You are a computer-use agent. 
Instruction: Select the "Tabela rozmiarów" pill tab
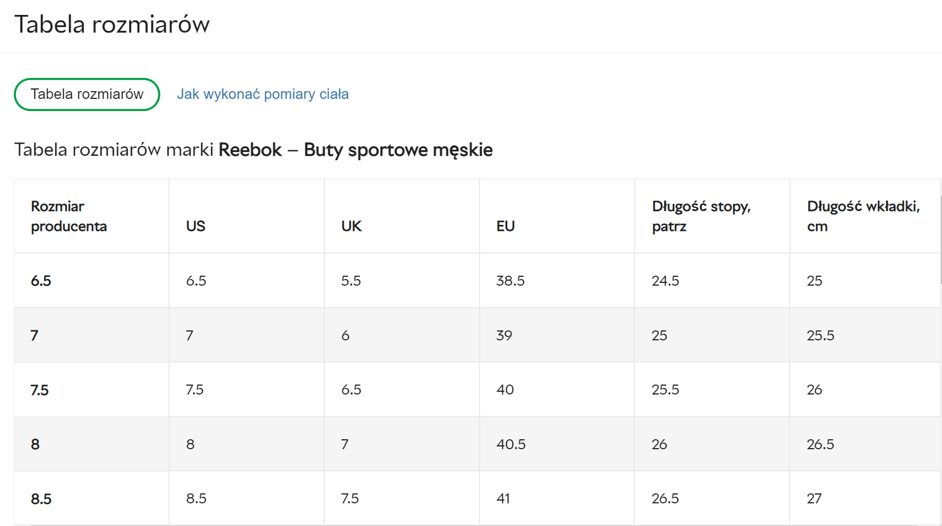(87, 94)
